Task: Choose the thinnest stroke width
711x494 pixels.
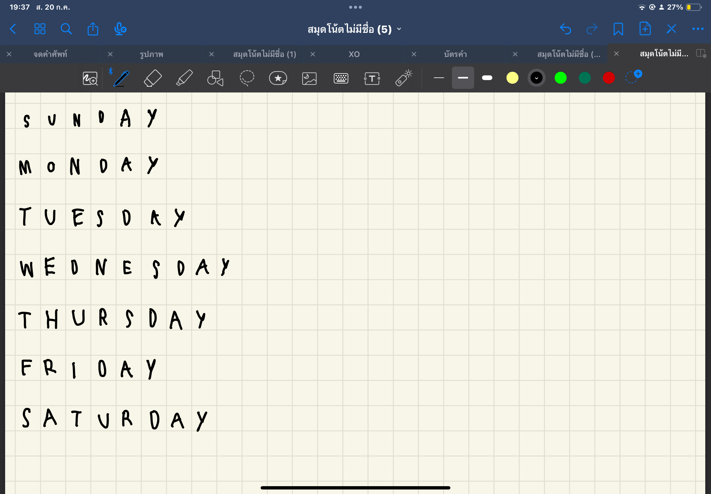Action: point(439,78)
